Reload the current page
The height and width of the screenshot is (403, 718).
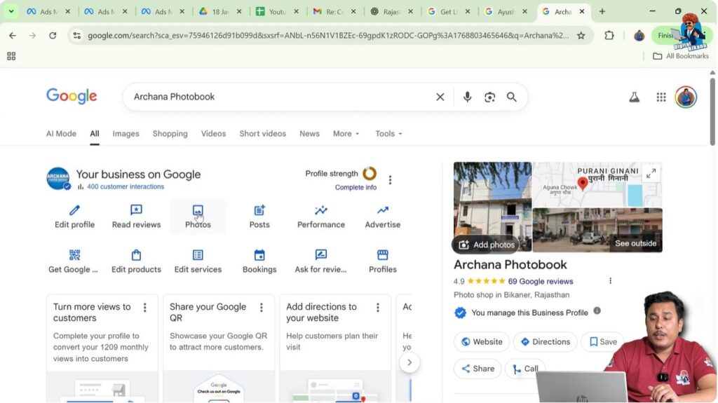click(53, 35)
